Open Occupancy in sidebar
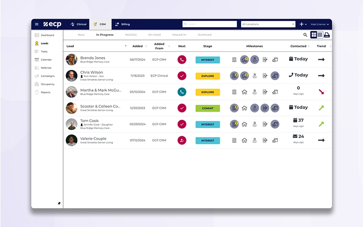This screenshot has width=363, height=227. [44, 84]
